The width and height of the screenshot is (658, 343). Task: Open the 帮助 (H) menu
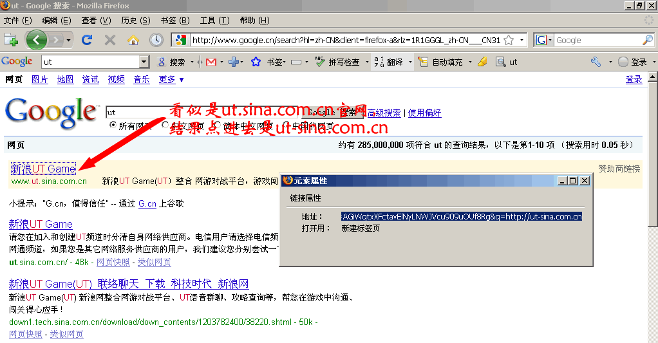click(255, 20)
